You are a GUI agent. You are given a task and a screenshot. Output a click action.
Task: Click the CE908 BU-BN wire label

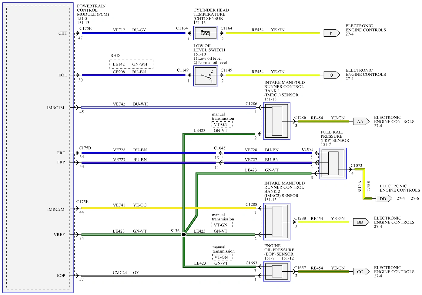(129, 72)
